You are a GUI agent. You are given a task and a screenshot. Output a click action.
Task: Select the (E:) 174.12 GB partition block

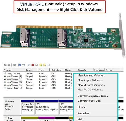pos(66,107)
